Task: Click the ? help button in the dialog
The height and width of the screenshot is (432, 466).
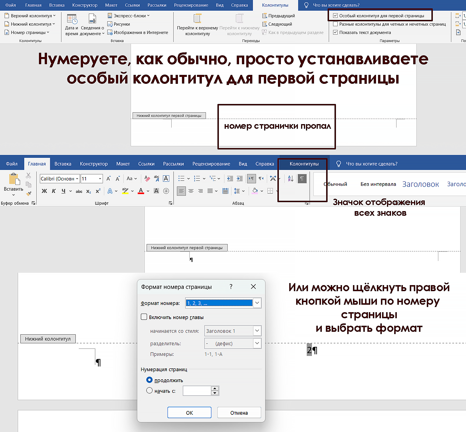Action: [231, 287]
